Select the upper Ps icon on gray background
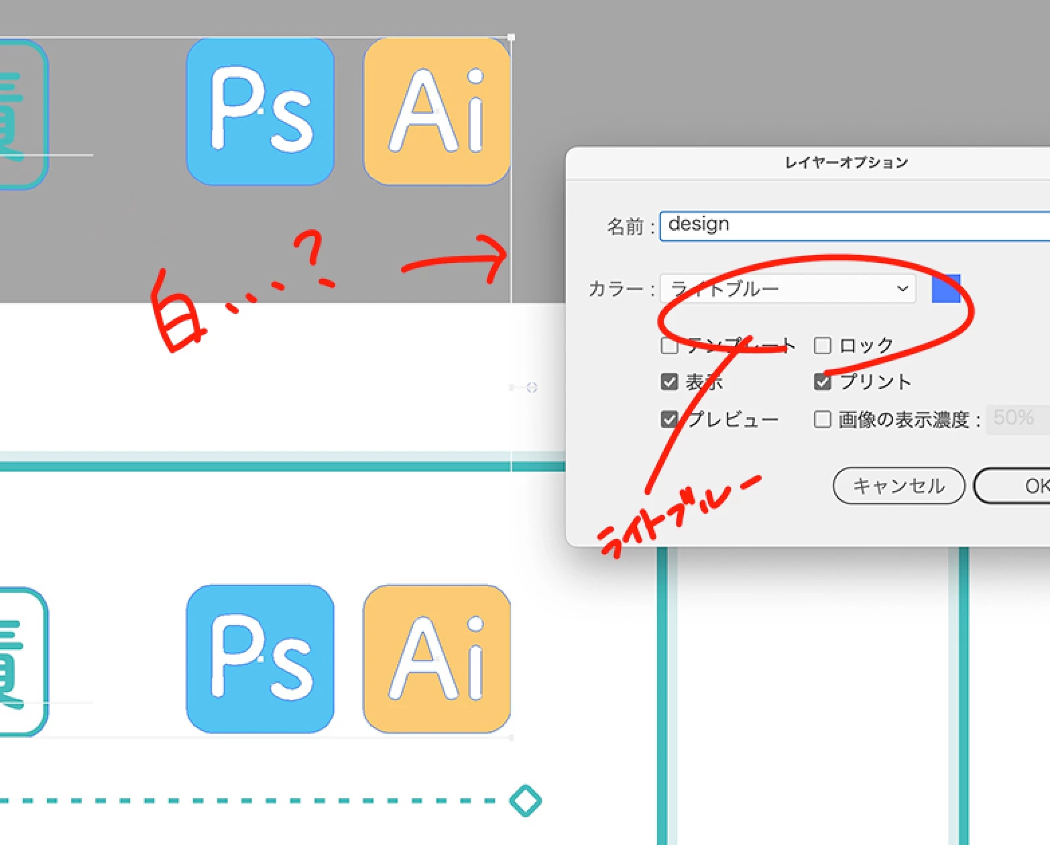The image size is (1050, 845). point(260,111)
